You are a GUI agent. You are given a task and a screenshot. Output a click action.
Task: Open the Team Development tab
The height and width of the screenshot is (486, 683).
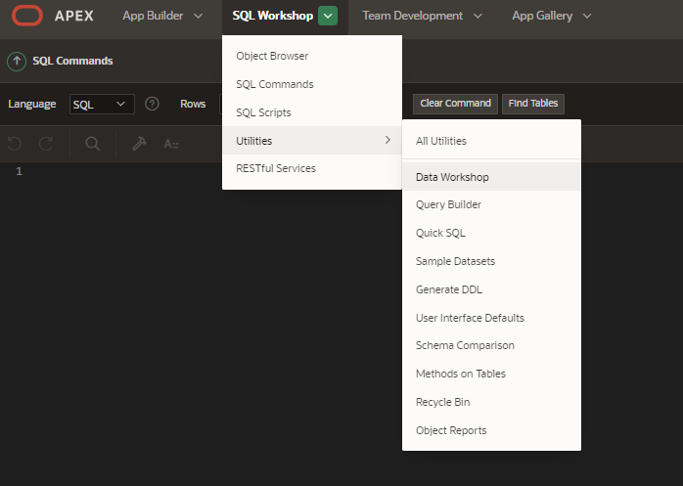413,16
